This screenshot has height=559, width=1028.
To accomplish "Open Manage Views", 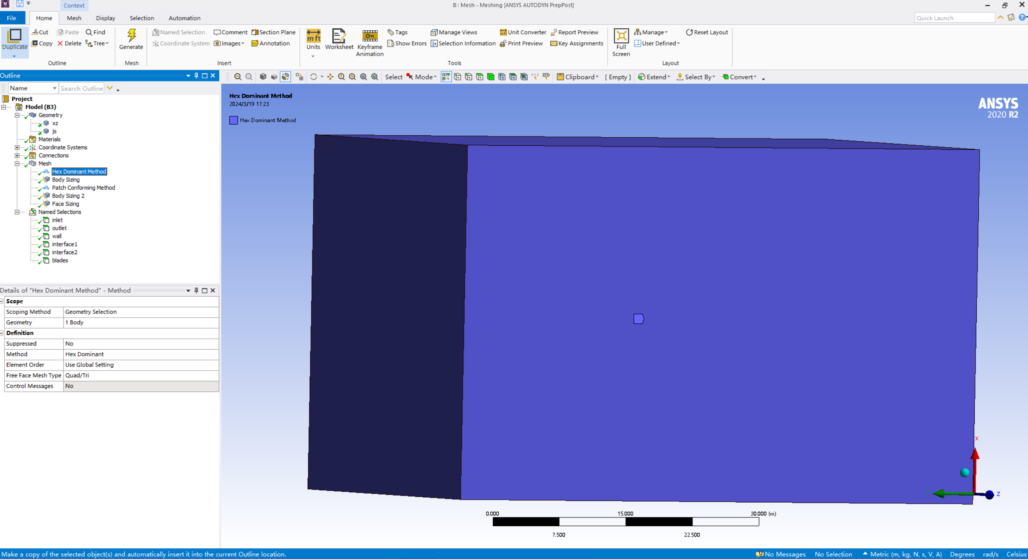I will pyautogui.click(x=454, y=32).
